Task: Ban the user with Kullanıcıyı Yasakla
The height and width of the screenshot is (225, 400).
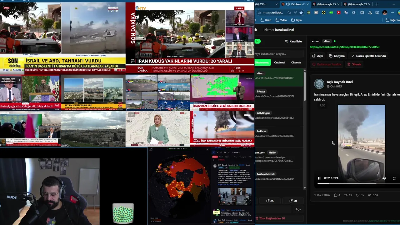Action: (327, 64)
